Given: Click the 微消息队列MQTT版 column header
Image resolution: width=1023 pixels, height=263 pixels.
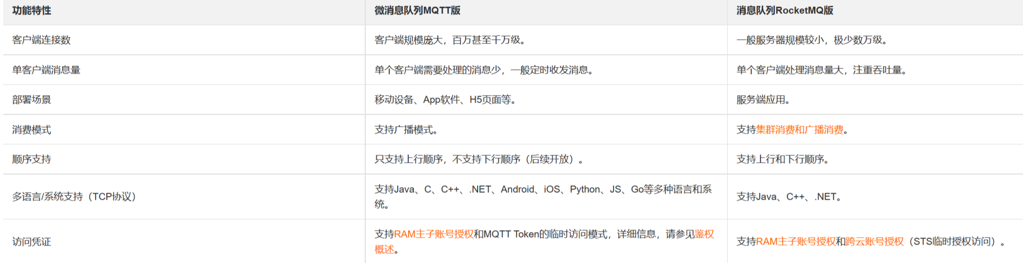Looking at the screenshot, I should [x=418, y=11].
